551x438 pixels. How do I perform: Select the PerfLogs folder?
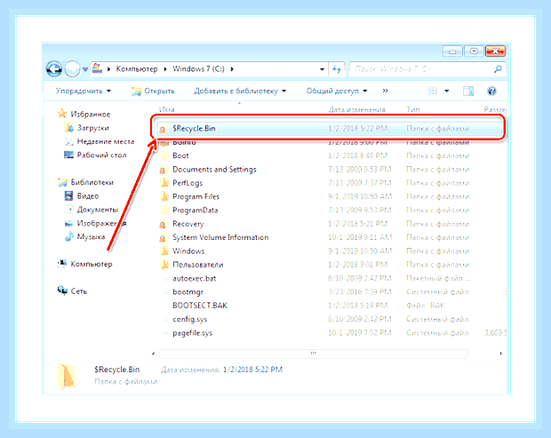pyautogui.click(x=188, y=183)
